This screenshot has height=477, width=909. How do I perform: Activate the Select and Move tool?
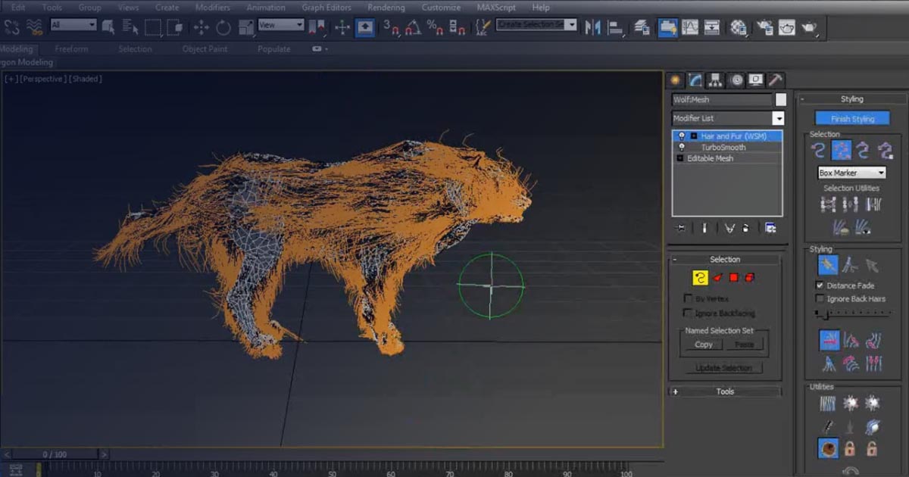point(201,28)
